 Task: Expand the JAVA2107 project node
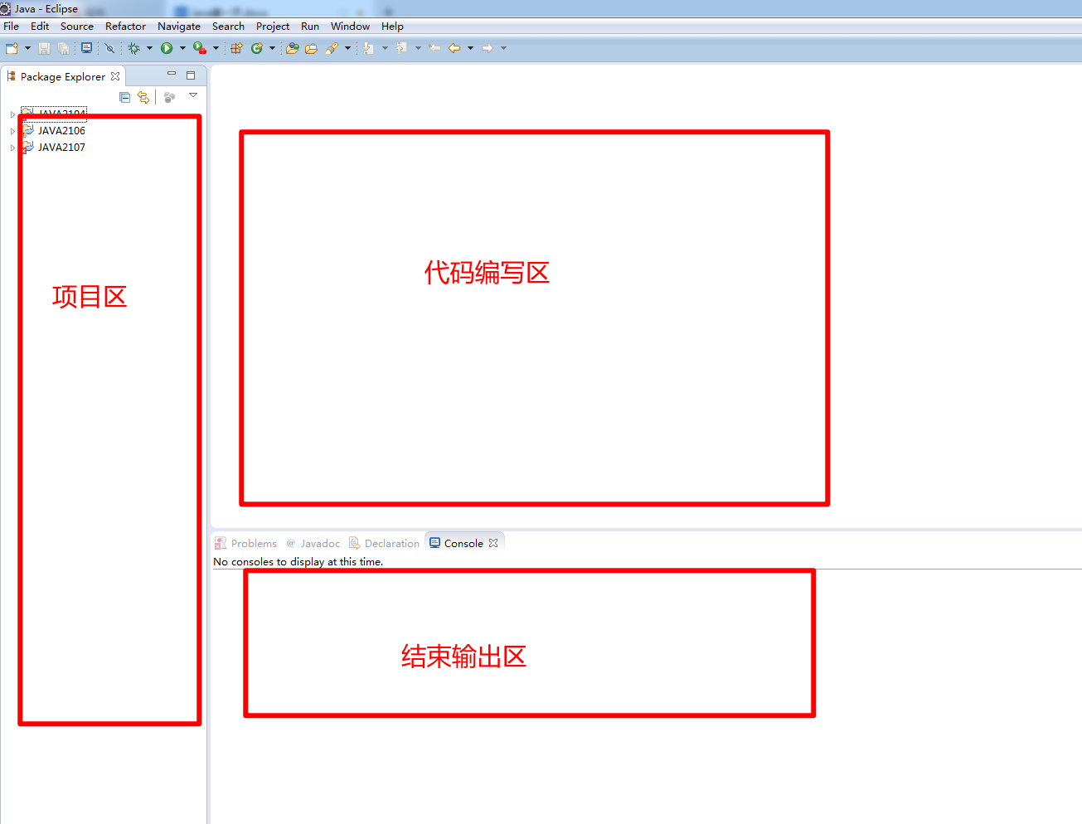click(12, 148)
